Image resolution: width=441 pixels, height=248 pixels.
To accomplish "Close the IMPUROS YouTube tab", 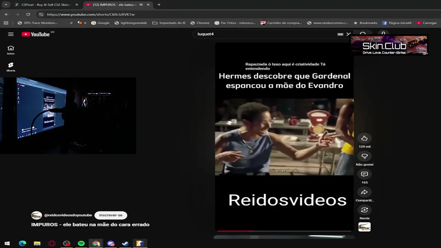I will tap(148, 4).
